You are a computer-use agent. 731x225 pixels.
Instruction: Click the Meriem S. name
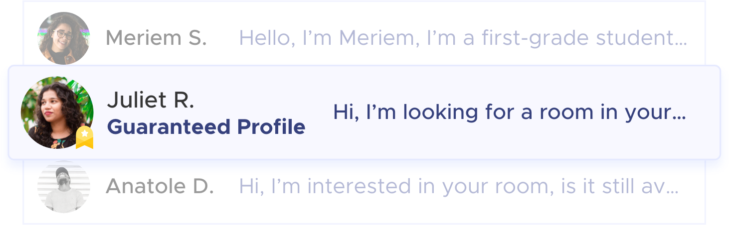coord(156,38)
